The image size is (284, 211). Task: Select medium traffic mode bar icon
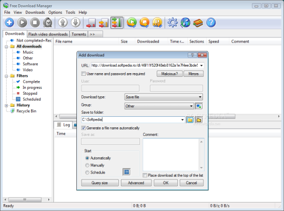pos(104,23)
